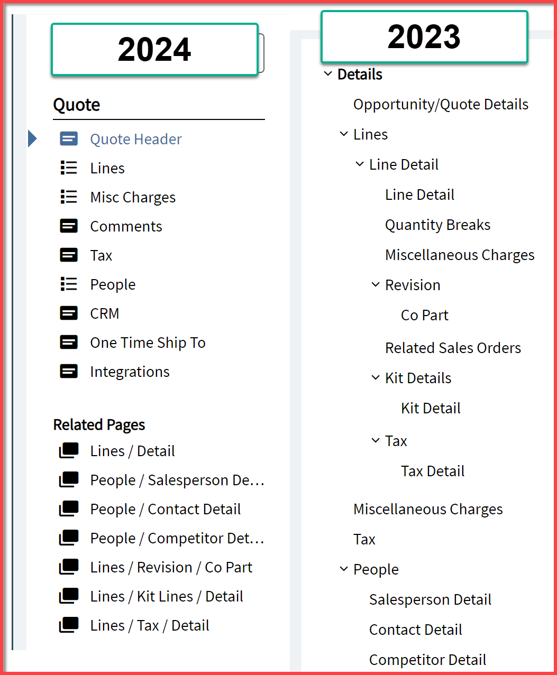Screen dimensions: 557x675
Task: Select the child Line Detail leaf item
Action: [419, 195]
